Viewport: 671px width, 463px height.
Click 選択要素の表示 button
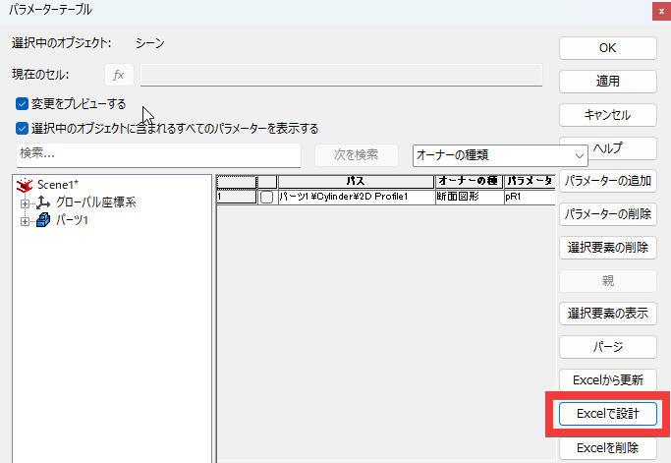(608, 314)
